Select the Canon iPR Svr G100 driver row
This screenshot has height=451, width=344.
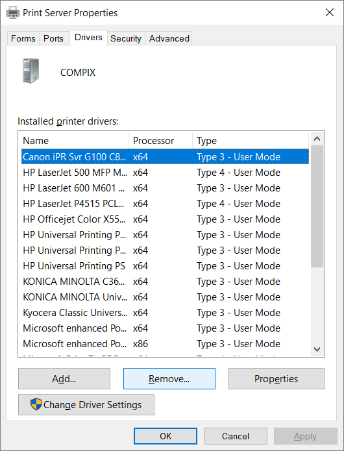coord(165,157)
